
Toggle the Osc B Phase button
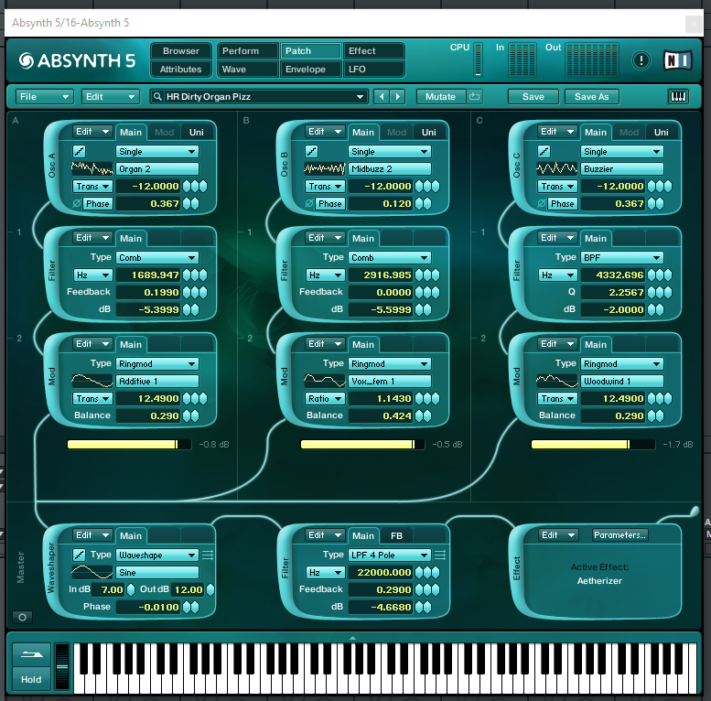click(x=330, y=203)
